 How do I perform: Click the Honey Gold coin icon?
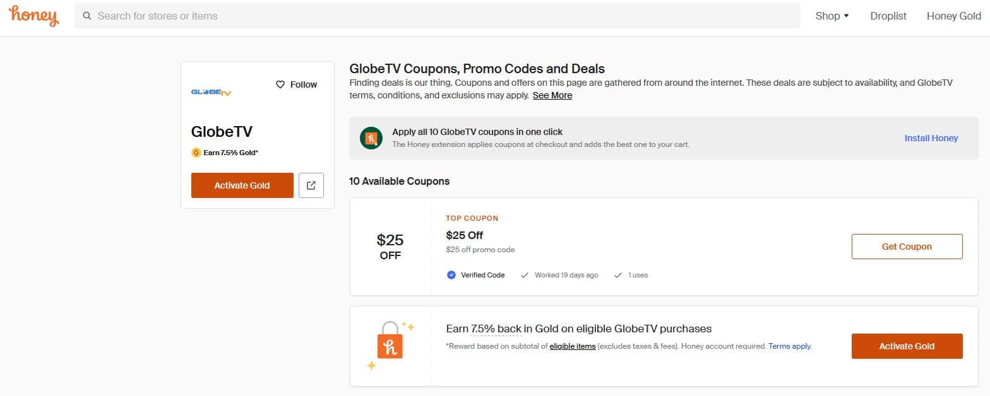click(195, 152)
